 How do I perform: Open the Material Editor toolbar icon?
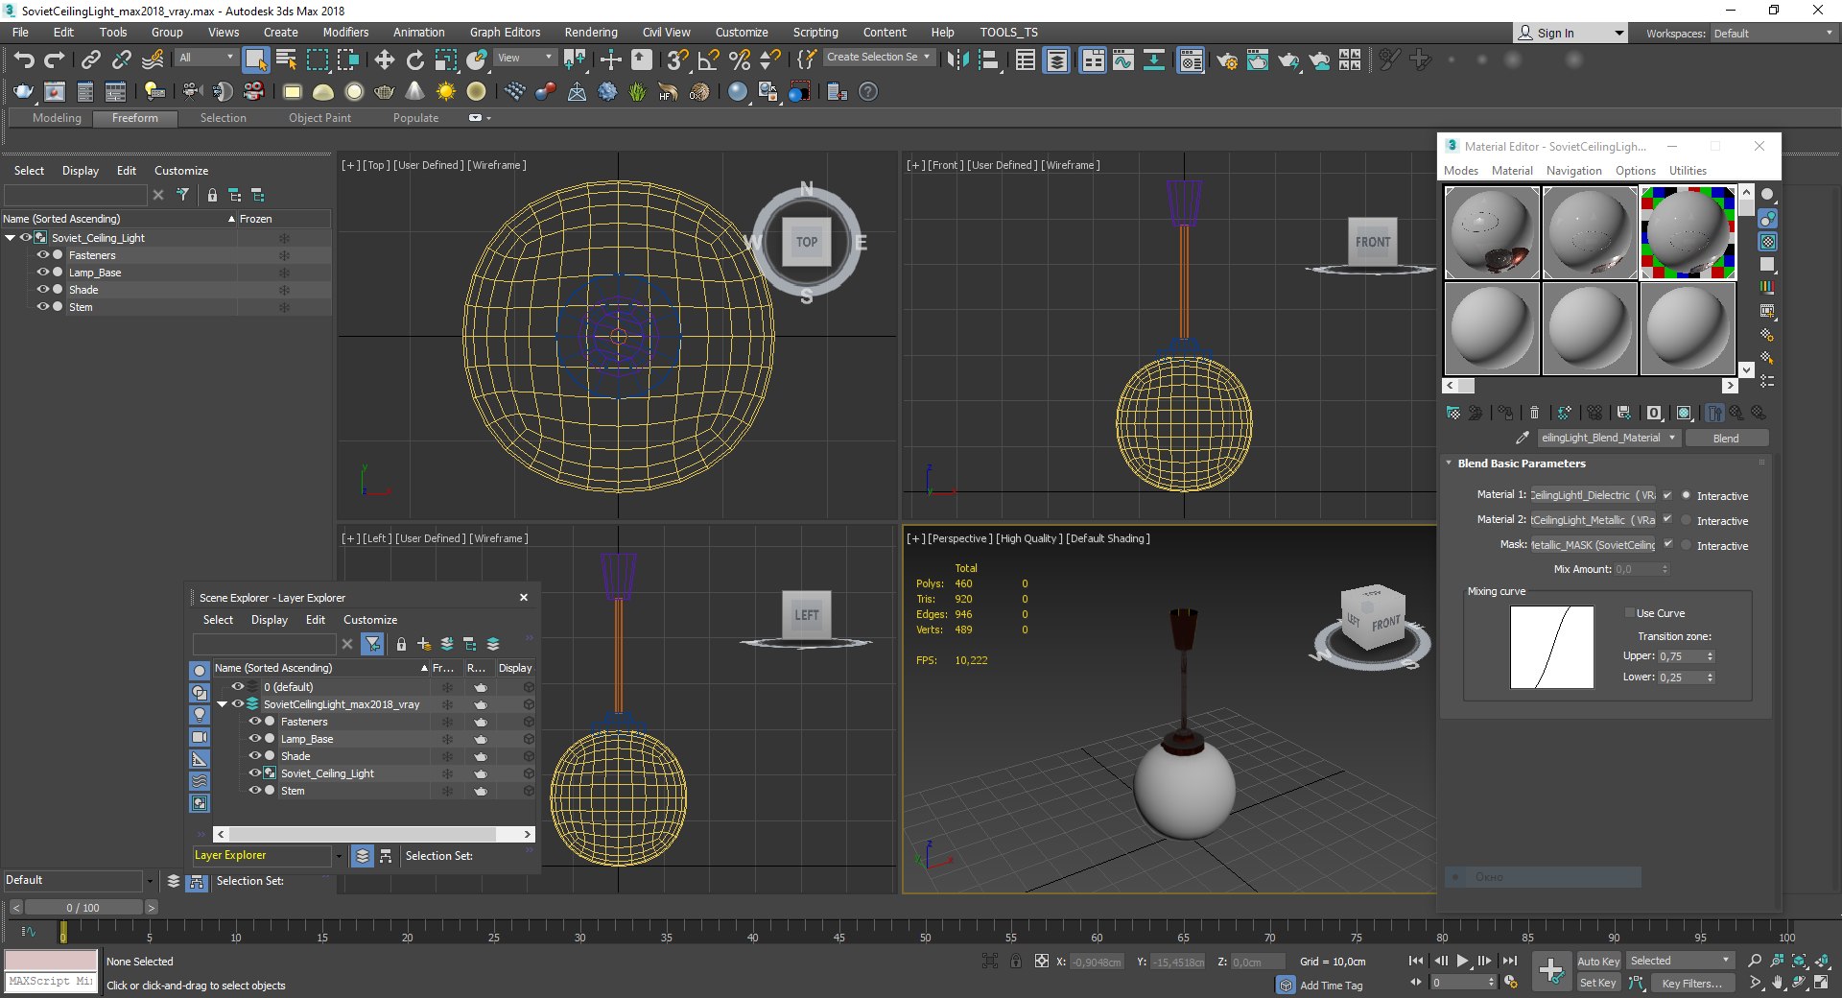coord(1192,60)
